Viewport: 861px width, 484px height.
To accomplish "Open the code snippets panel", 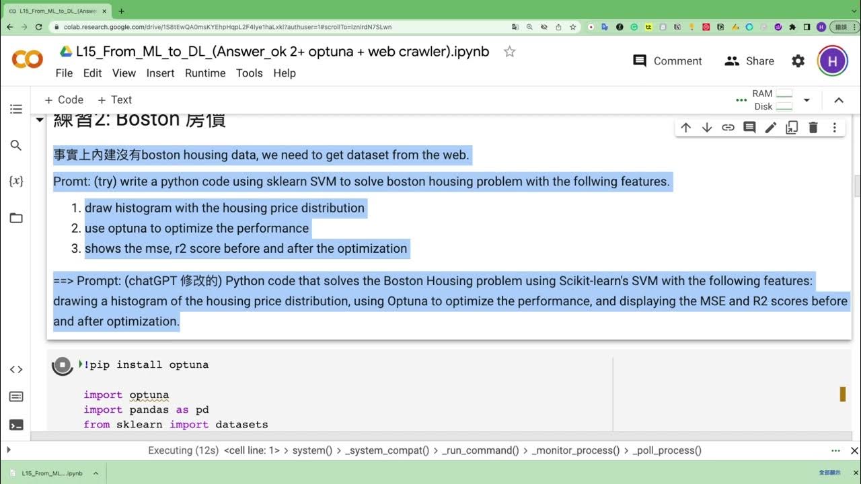I will [x=16, y=369].
